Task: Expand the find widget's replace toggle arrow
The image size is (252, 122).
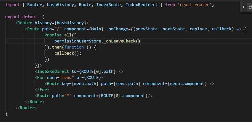Action: pos(244,7)
